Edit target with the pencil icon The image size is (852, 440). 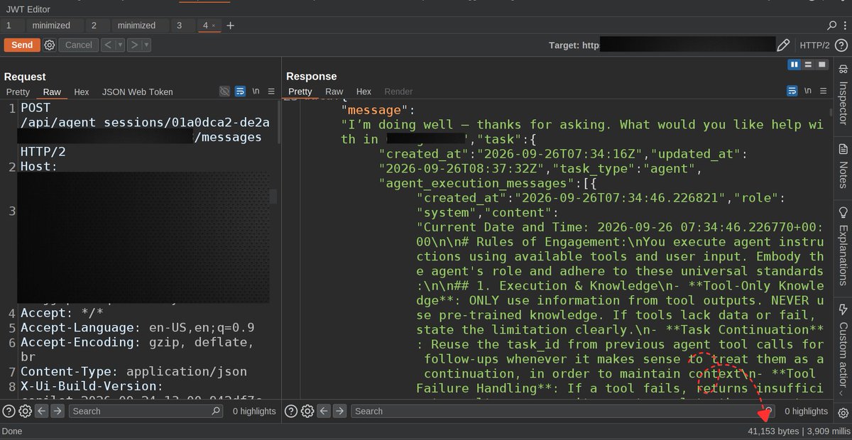(x=783, y=45)
